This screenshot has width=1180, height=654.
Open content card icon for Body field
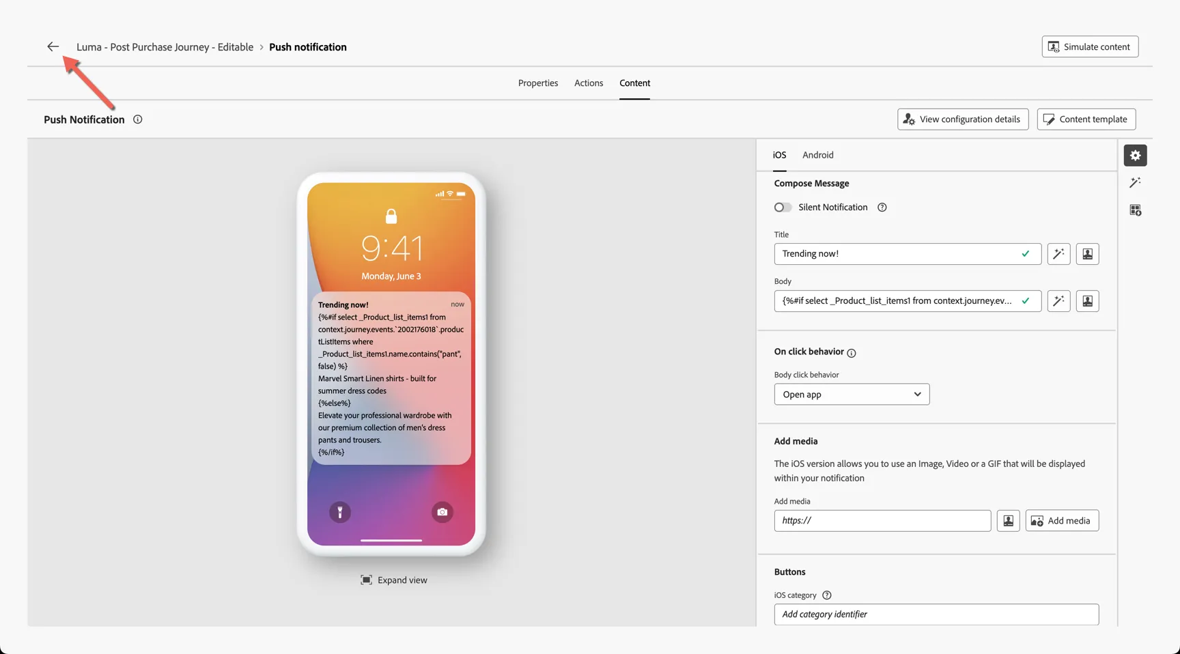click(x=1087, y=301)
